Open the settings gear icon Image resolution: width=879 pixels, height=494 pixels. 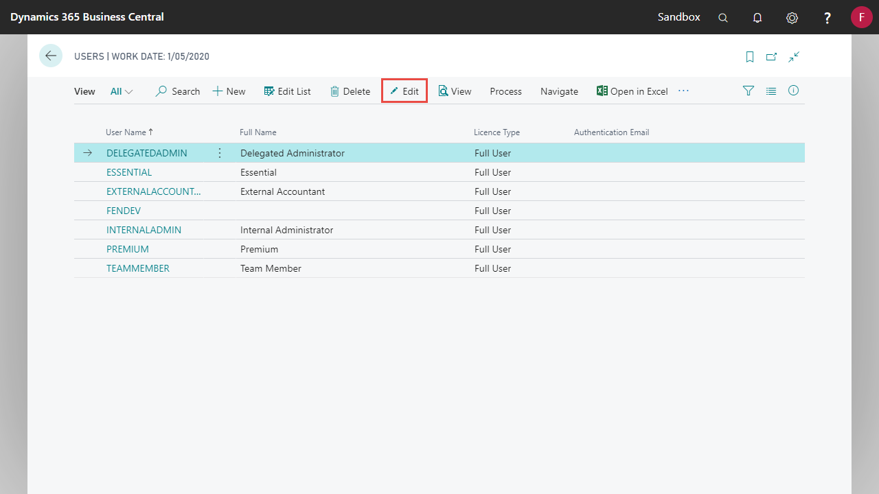[x=792, y=18]
